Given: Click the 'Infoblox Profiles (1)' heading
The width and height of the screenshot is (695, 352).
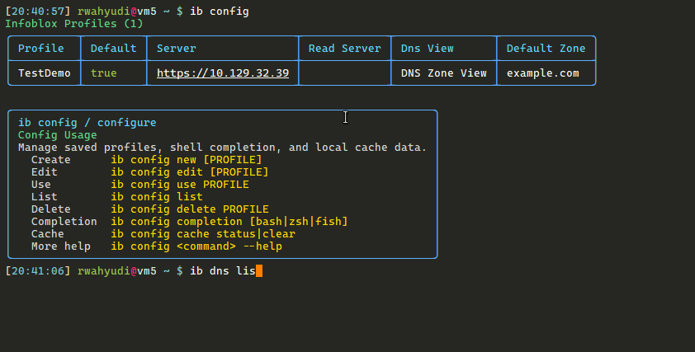Looking at the screenshot, I should [74, 23].
